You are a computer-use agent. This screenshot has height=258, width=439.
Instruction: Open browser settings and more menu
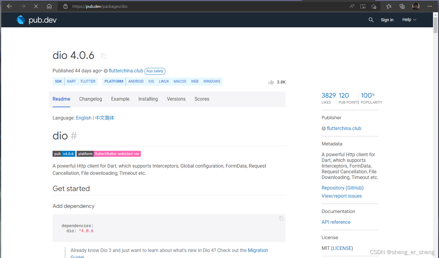pyautogui.click(x=430, y=6)
